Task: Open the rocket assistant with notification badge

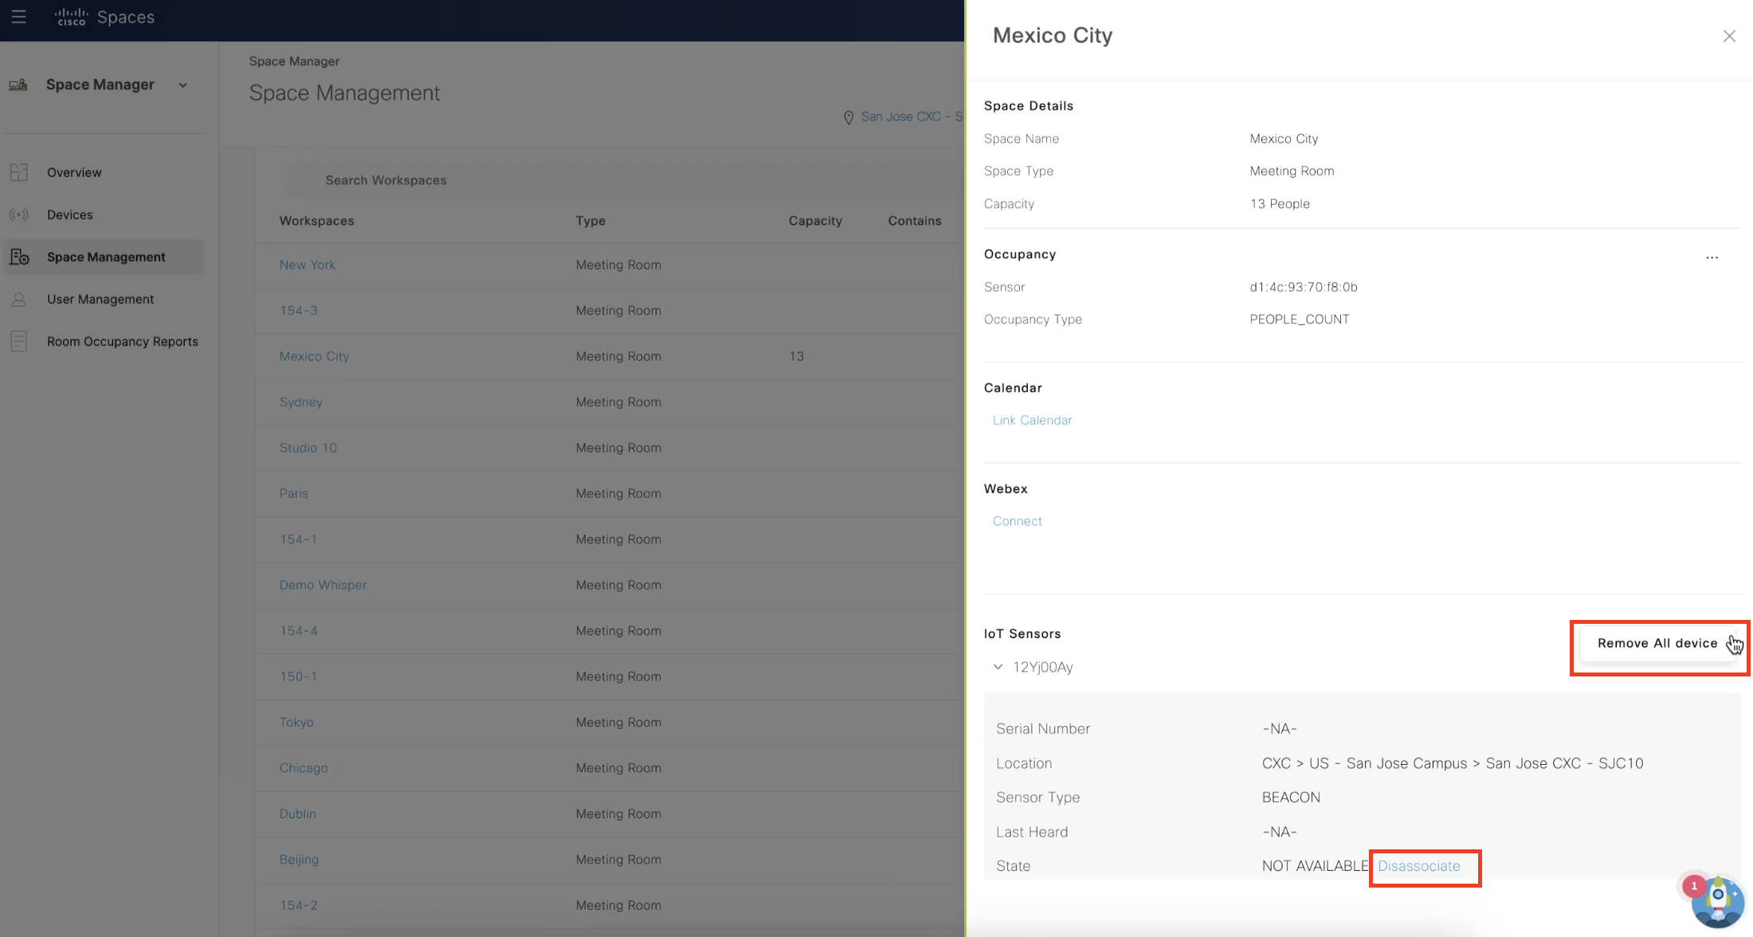Action: coord(1716,900)
